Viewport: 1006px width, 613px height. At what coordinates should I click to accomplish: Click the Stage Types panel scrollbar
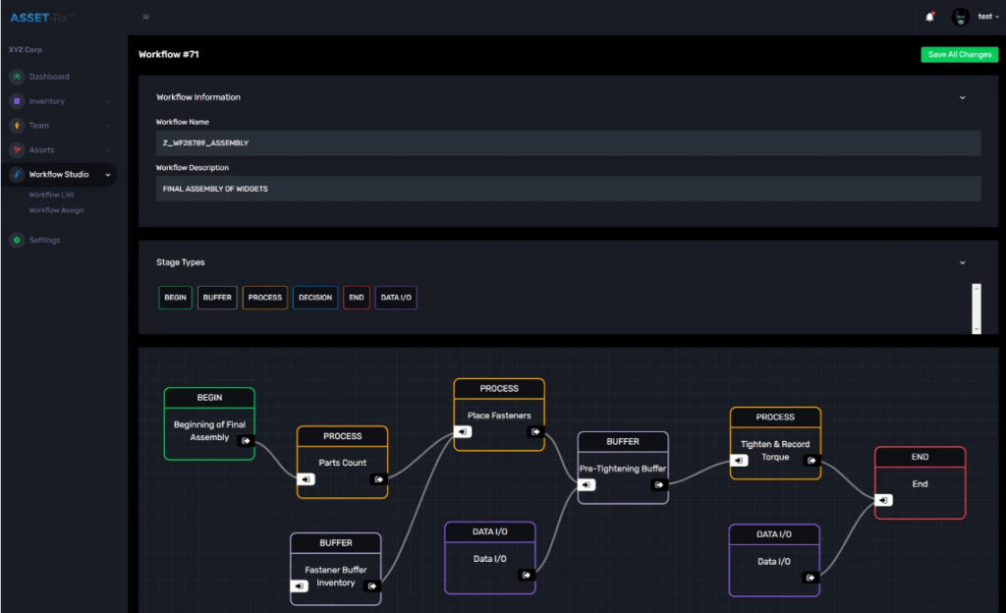click(976, 307)
